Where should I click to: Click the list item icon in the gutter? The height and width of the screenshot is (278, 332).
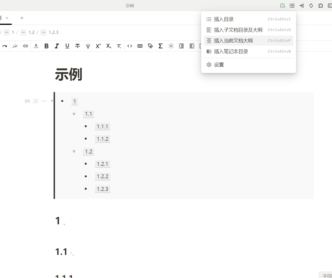tap(44, 101)
